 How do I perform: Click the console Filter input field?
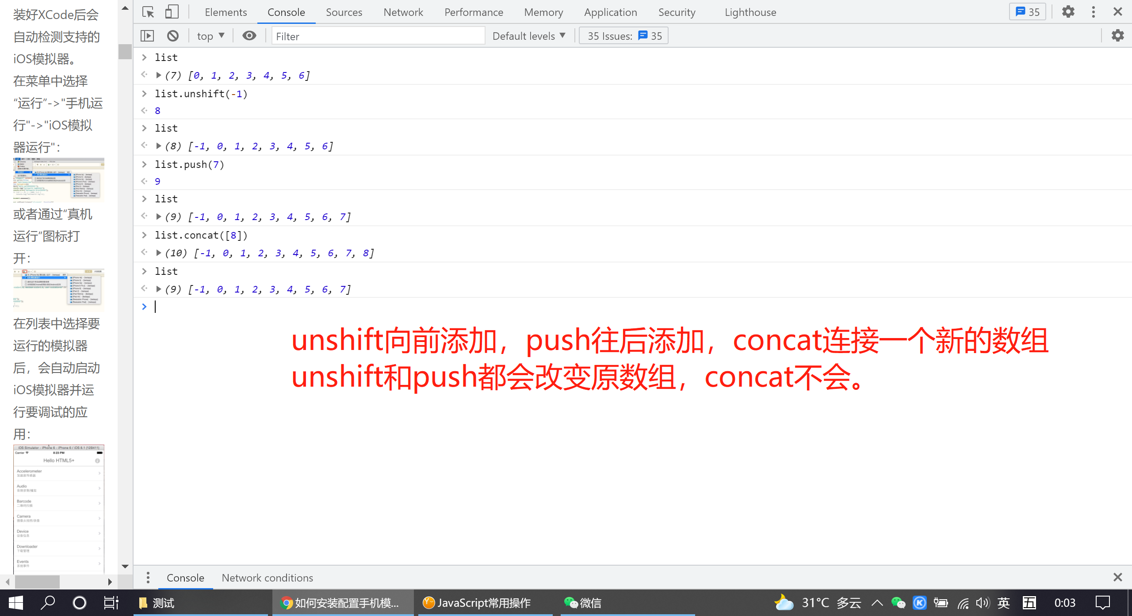[x=378, y=36]
